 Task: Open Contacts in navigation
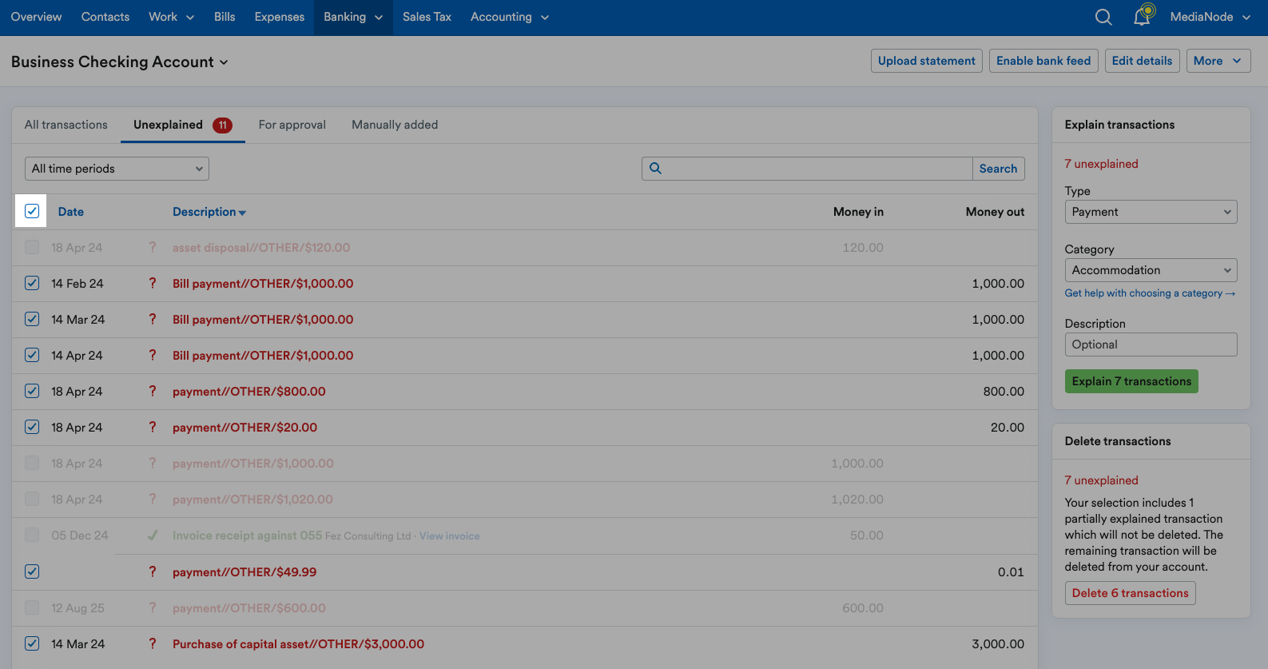(x=105, y=17)
